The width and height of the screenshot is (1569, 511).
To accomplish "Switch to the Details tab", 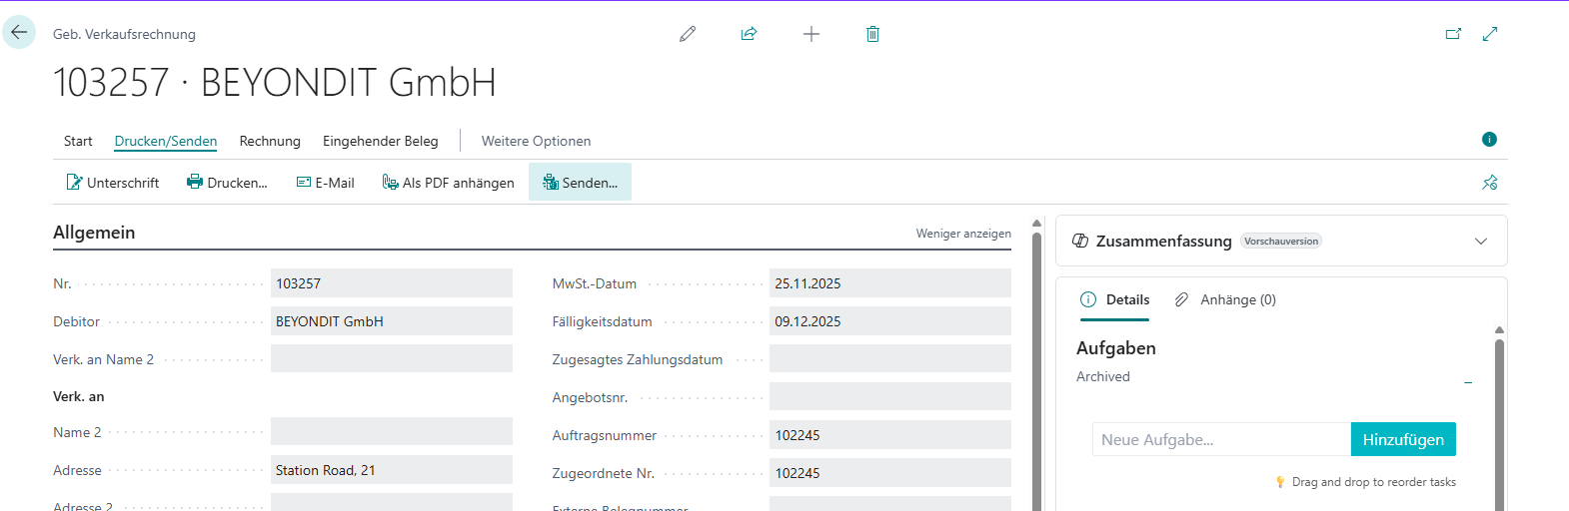I will [x=1115, y=299].
